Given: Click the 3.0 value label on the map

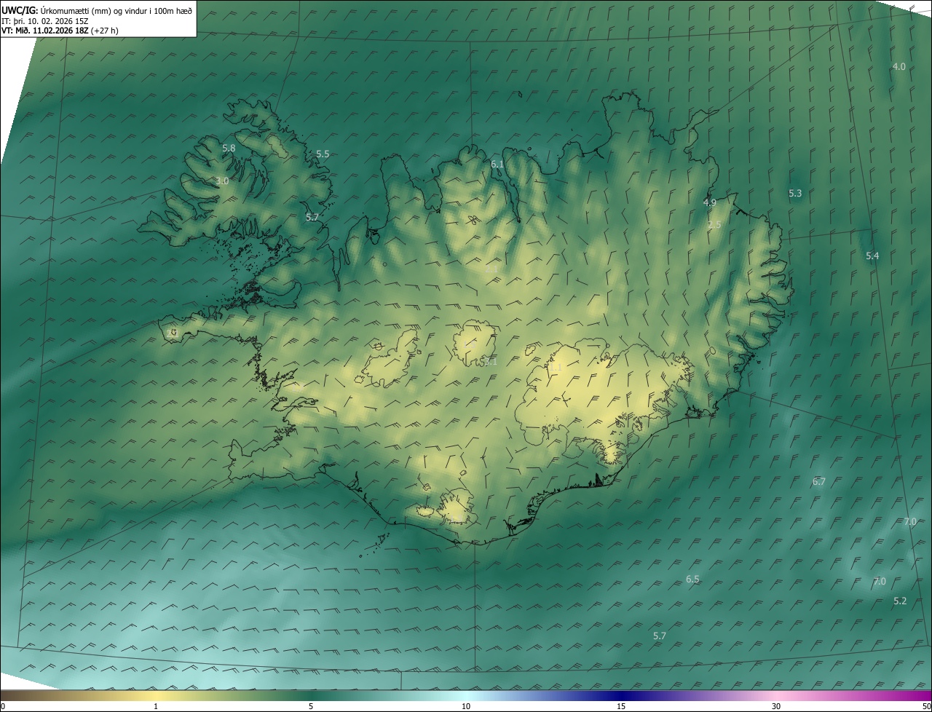Looking at the screenshot, I should [222, 181].
